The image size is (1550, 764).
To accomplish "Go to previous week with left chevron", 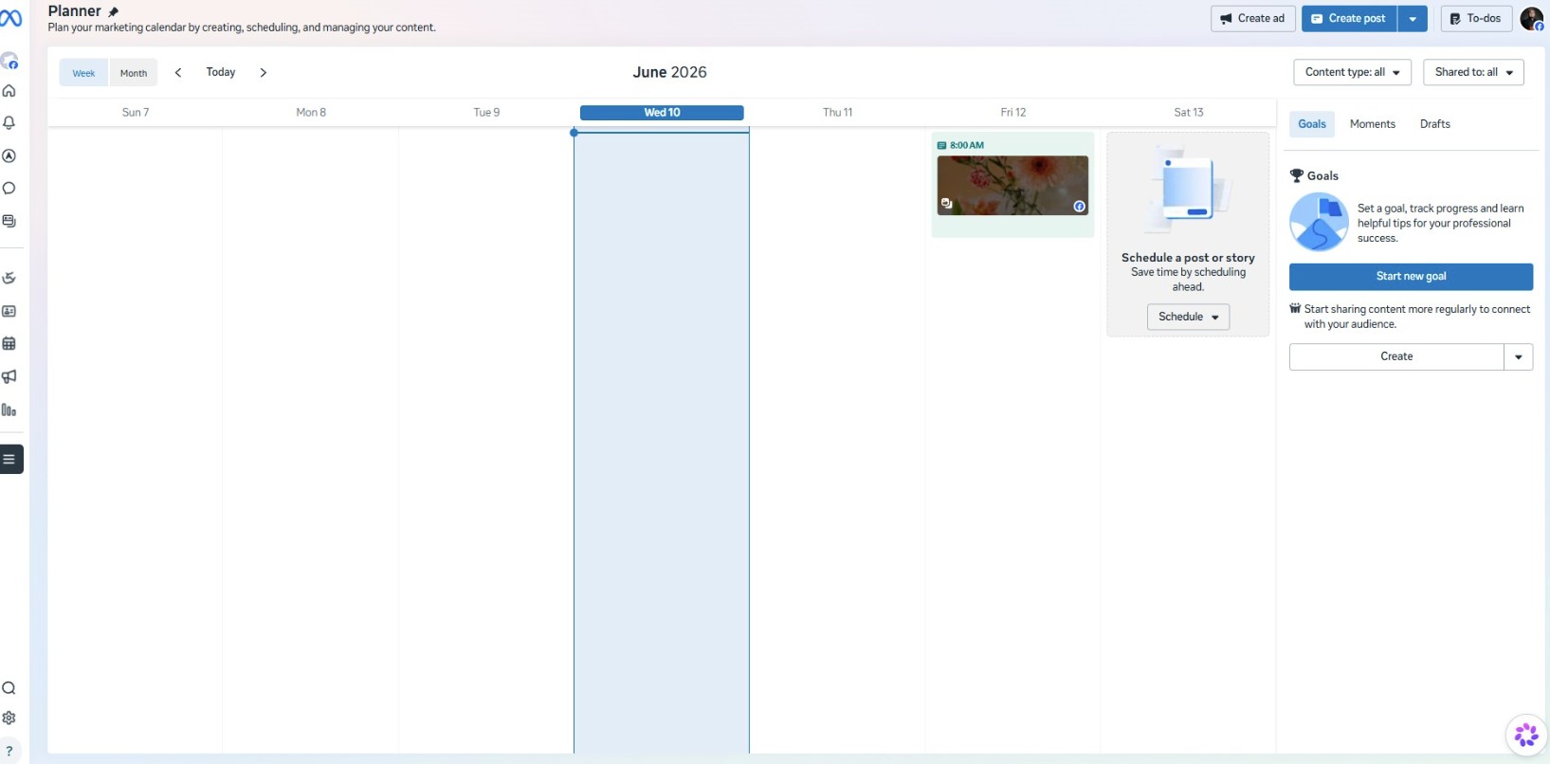I will click(178, 72).
